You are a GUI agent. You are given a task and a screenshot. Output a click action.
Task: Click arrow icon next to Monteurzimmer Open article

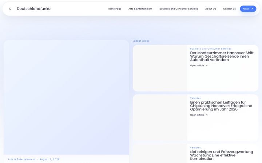pos(207,66)
